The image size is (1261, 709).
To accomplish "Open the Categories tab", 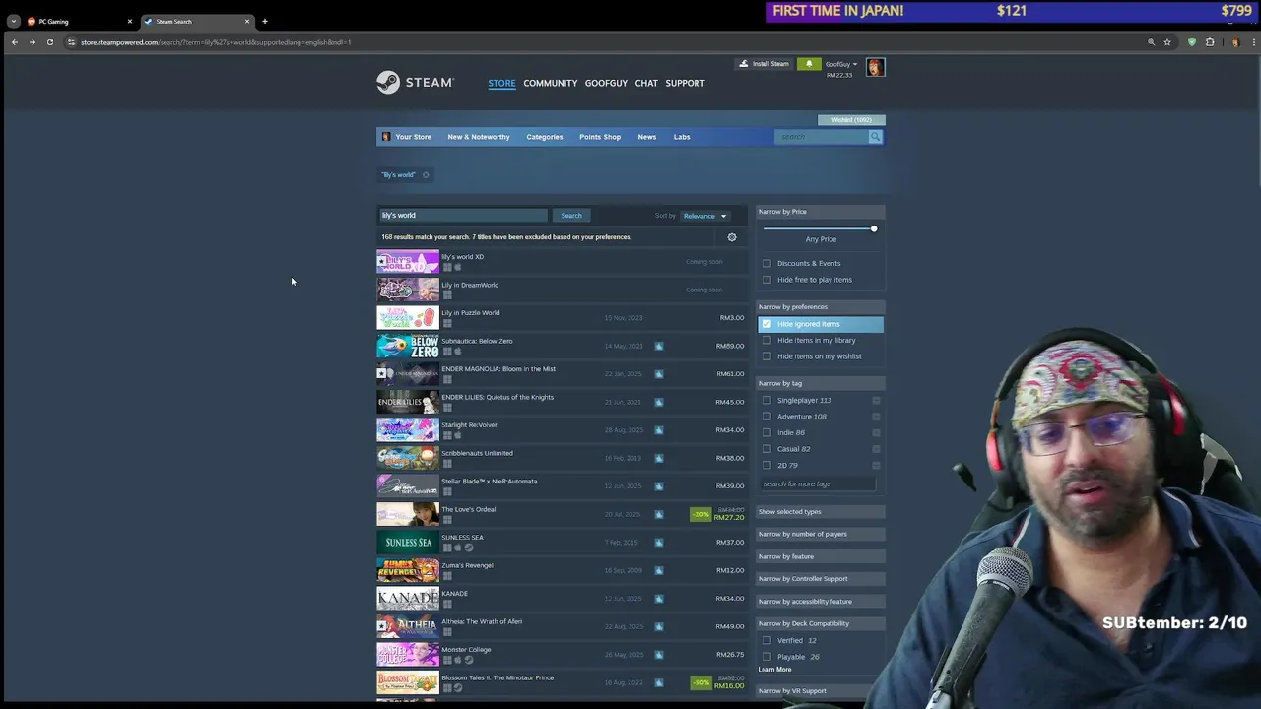I will tap(545, 137).
